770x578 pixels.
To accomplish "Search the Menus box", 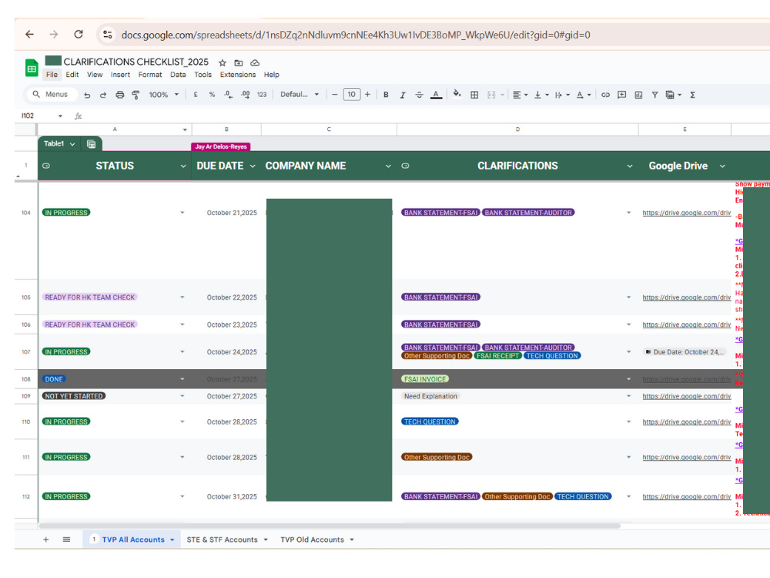I will coord(52,94).
